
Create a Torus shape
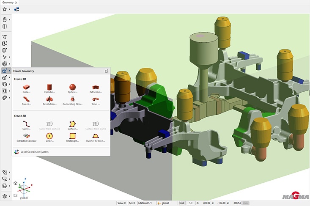(x=96, y=99)
